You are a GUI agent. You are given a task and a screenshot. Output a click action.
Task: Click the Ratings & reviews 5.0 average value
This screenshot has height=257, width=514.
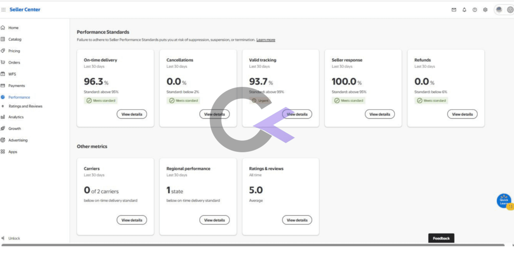pyautogui.click(x=256, y=190)
